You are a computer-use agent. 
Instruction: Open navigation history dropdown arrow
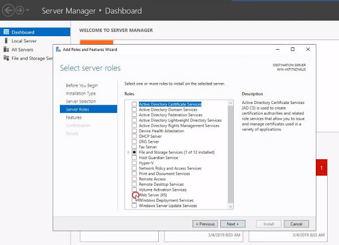[x=28, y=10]
